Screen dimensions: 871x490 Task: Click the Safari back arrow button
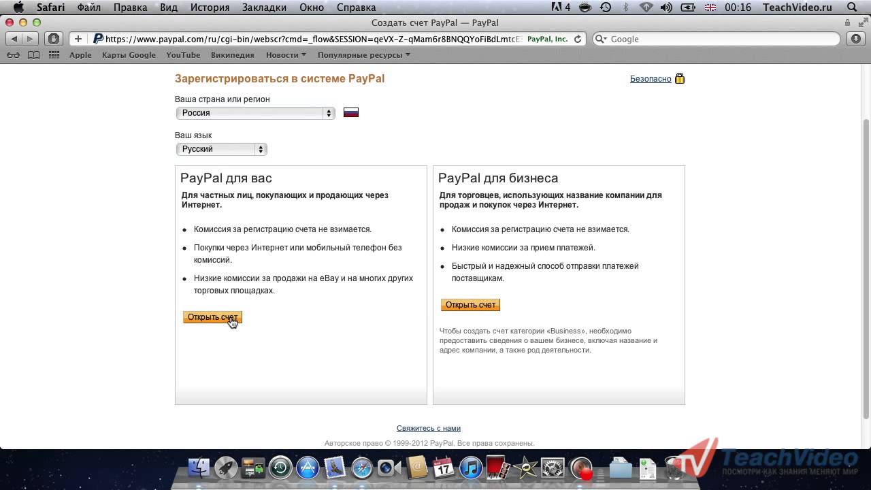point(14,39)
